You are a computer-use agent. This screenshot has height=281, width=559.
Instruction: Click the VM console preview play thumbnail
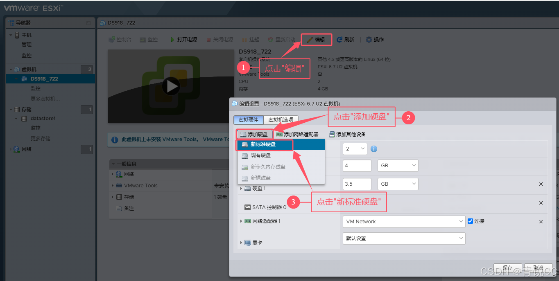pos(171,86)
